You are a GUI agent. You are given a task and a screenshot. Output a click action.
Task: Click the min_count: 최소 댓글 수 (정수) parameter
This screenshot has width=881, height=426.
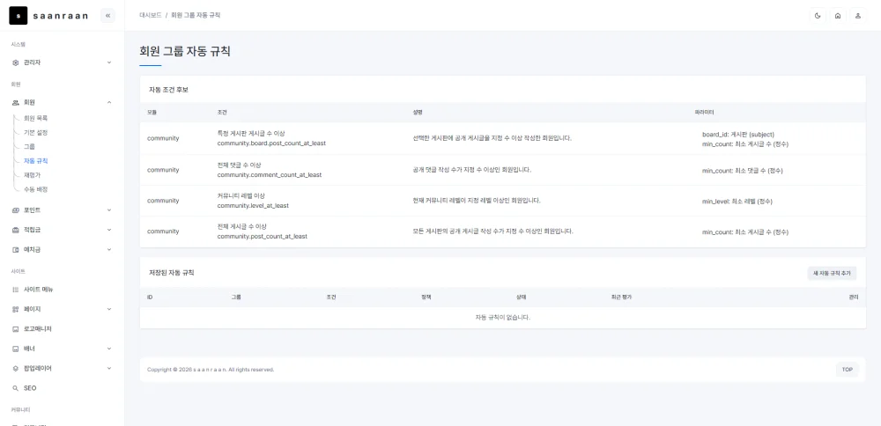743,171
